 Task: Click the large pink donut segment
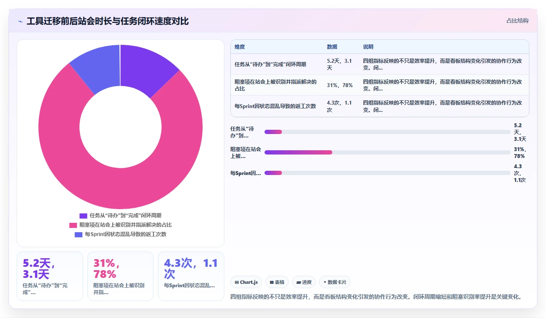coord(128,188)
